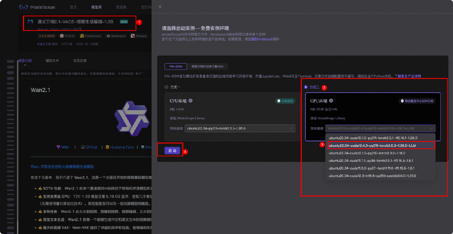Copy the Wan2.1-VACE-1.3B model path icon

pos(80,29)
